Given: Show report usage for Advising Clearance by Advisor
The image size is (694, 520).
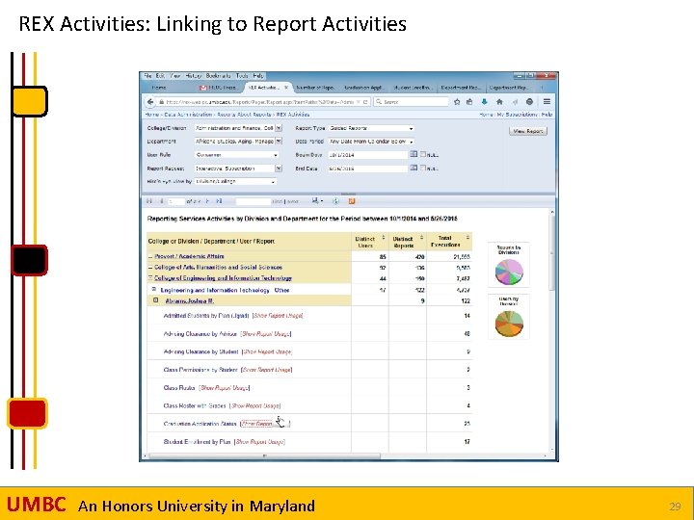Looking at the screenshot, I should (266, 334).
